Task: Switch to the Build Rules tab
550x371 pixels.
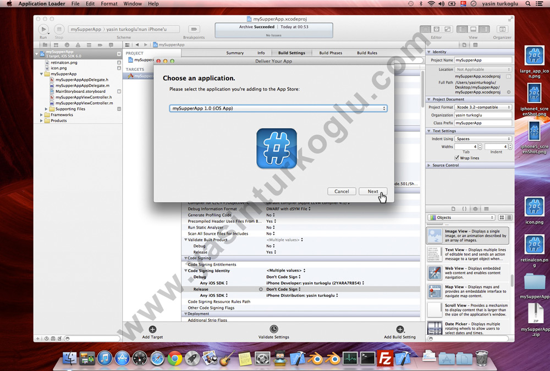Action: [367, 53]
